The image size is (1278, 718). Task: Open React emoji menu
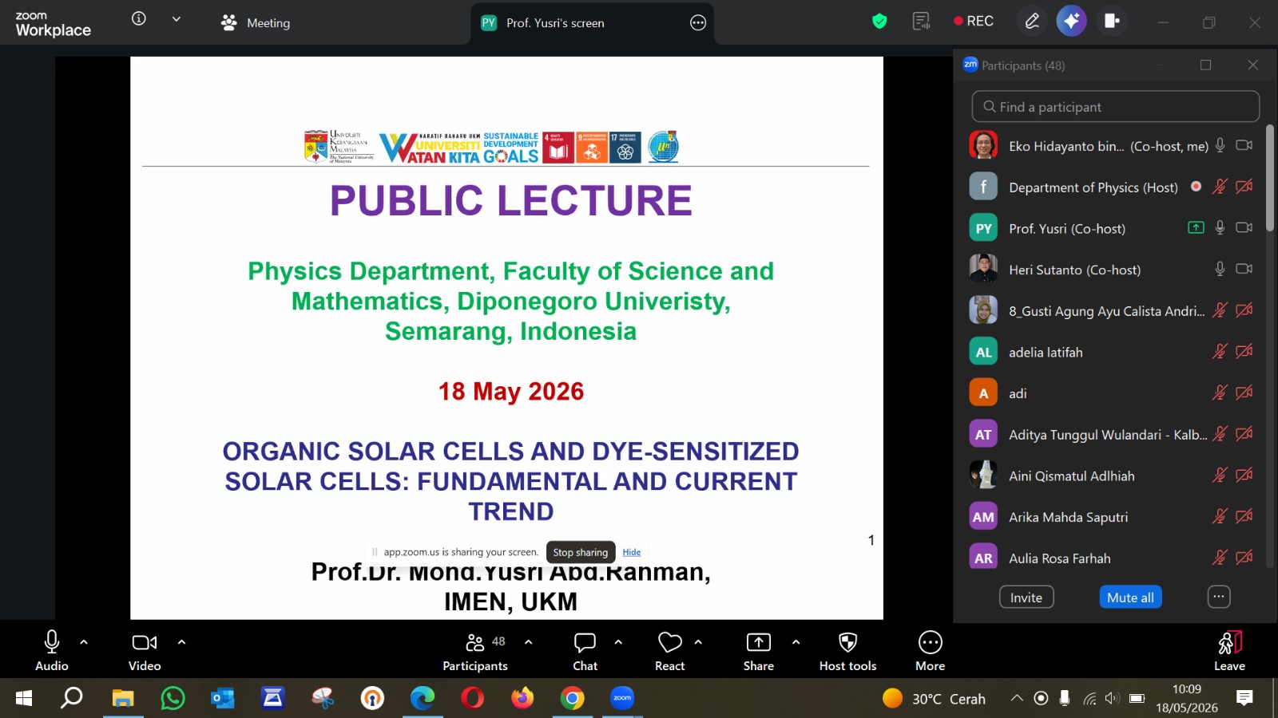(x=670, y=650)
